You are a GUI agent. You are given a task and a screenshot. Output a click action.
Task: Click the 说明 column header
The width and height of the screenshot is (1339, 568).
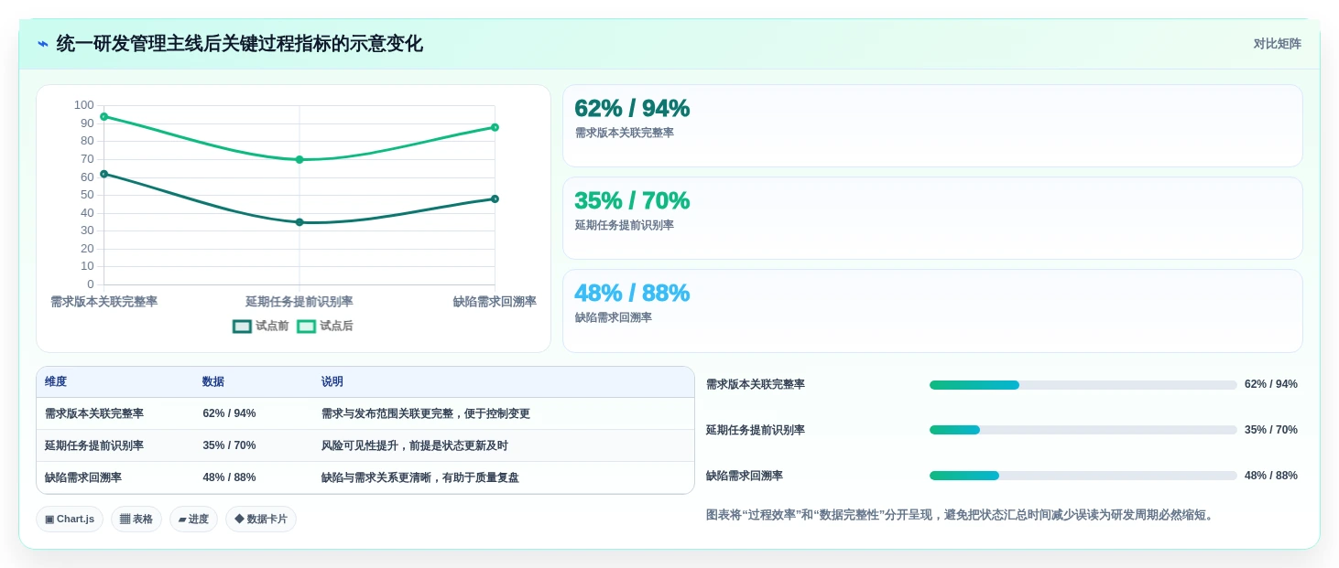point(332,381)
